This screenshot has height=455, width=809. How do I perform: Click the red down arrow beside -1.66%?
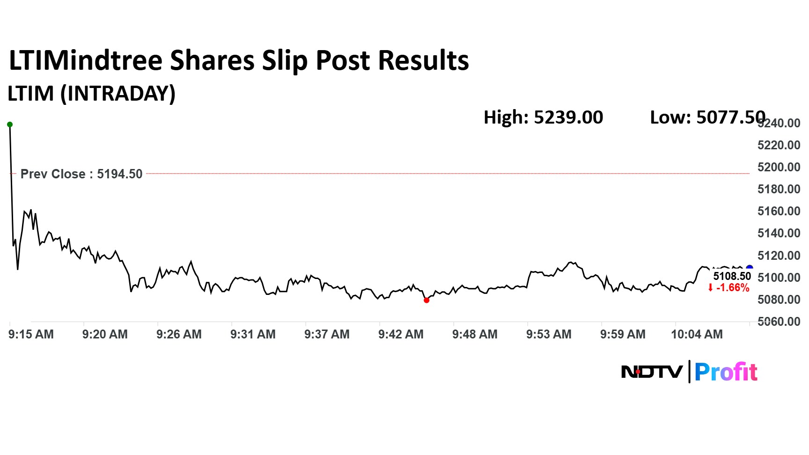tap(710, 288)
